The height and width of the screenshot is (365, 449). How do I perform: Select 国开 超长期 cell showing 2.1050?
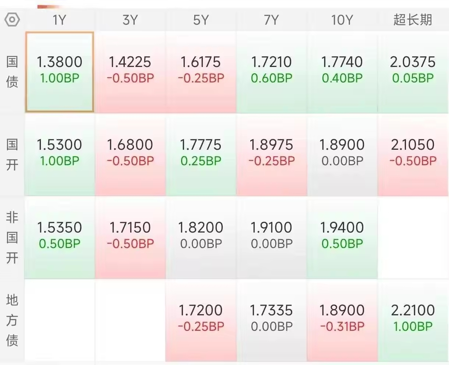[x=413, y=155]
